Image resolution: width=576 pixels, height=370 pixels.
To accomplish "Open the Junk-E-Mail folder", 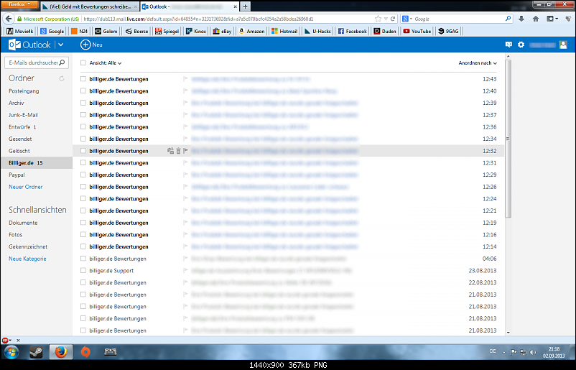I will click(23, 115).
